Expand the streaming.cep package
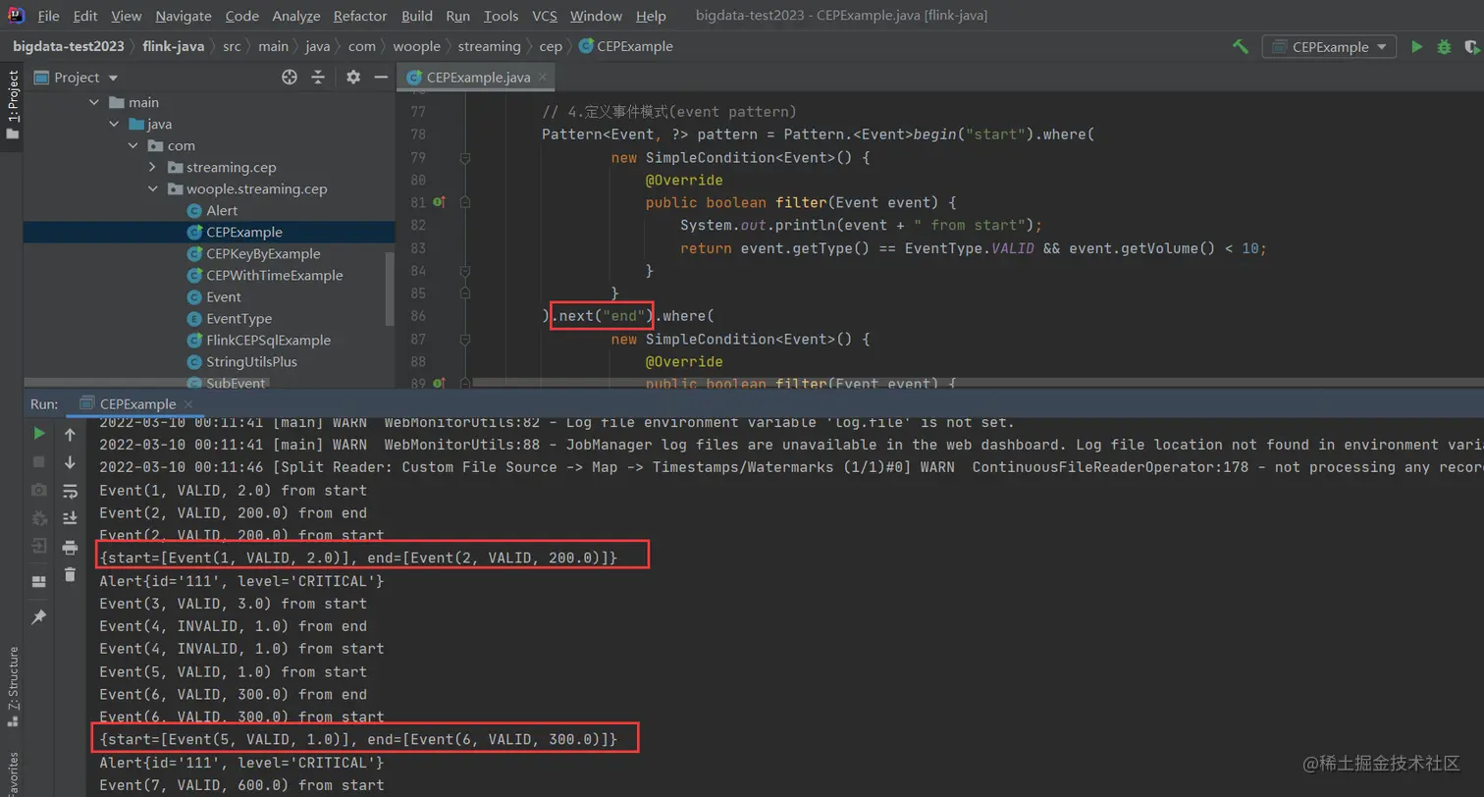Image resolution: width=1484 pixels, height=797 pixels. tap(152, 167)
